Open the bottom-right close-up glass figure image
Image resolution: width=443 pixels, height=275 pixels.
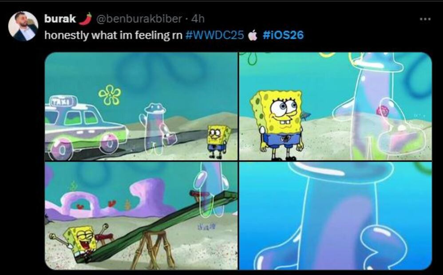point(336,216)
